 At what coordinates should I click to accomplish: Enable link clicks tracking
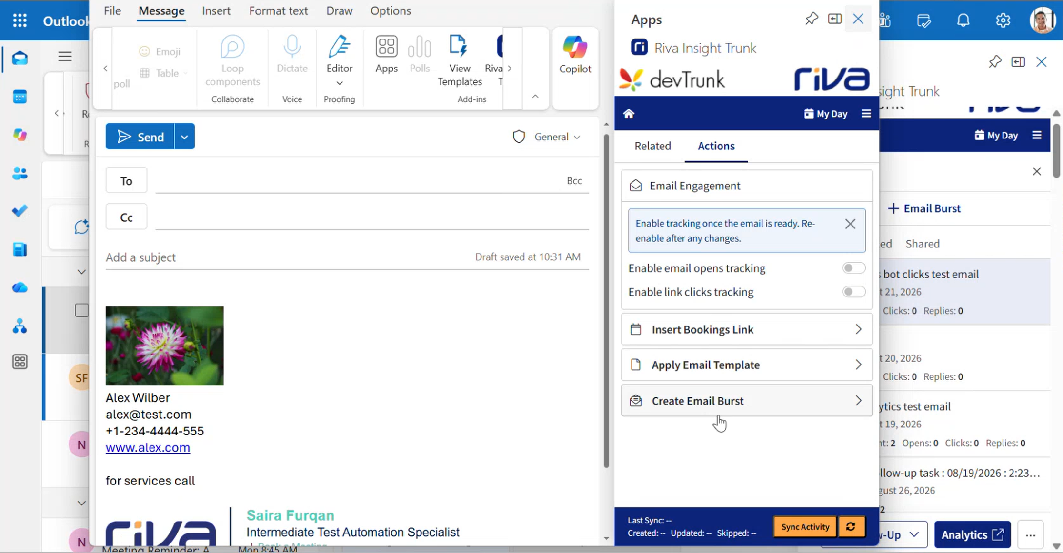[x=853, y=292]
